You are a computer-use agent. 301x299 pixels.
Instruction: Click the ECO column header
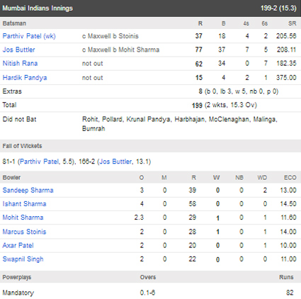[290, 178]
